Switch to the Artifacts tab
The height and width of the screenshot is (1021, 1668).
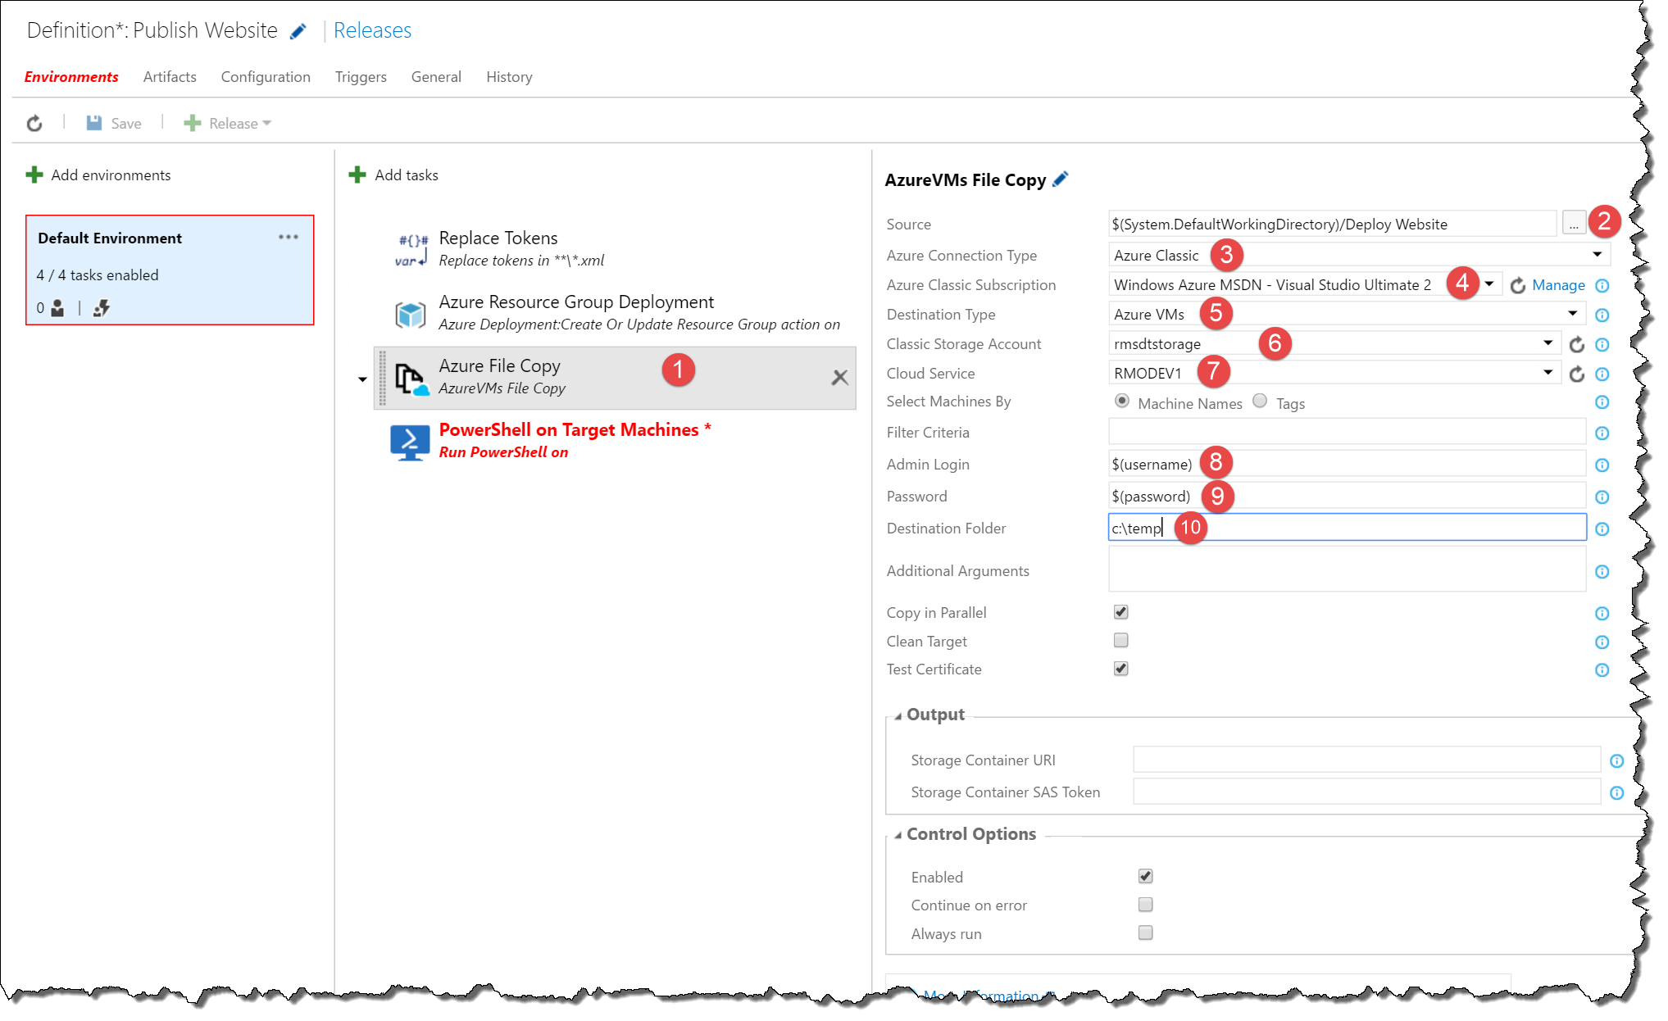click(x=170, y=77)
